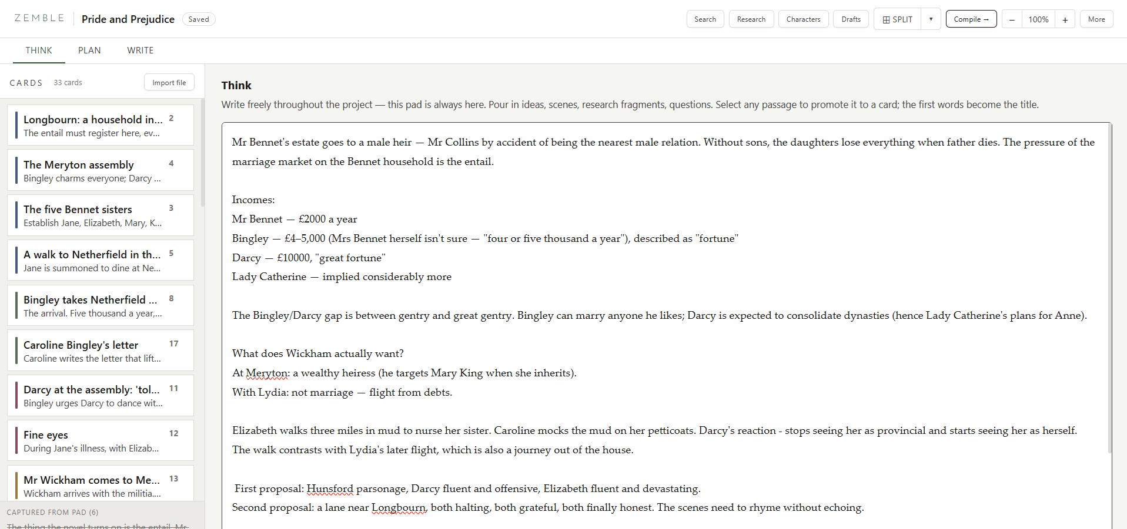This screenshot has height=529, width=1127.
Task: Open the 'Caroline Bingley's letter' card
Action: click(101, 351)
